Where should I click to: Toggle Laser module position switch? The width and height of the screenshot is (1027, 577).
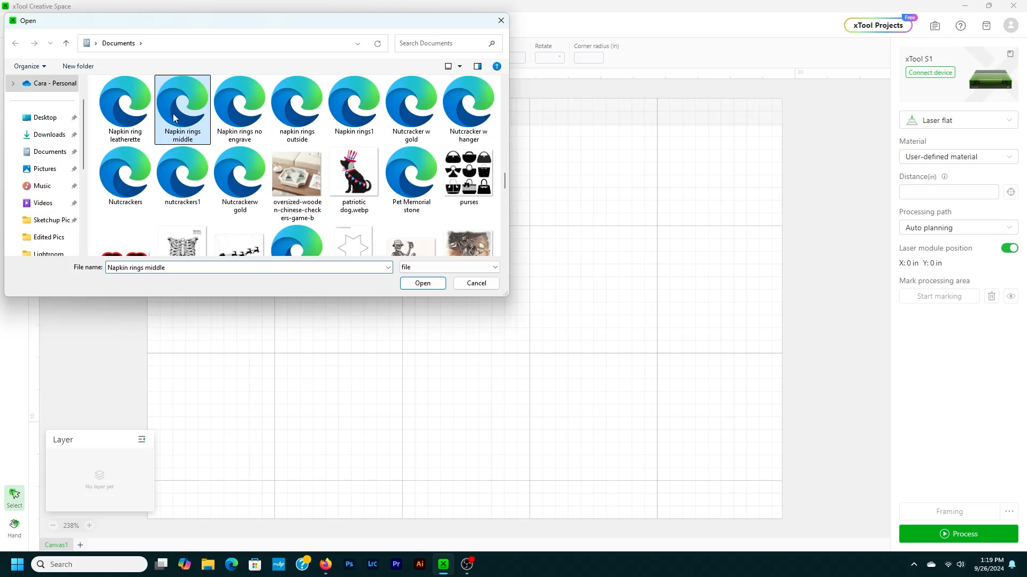tap(1009, 248)
